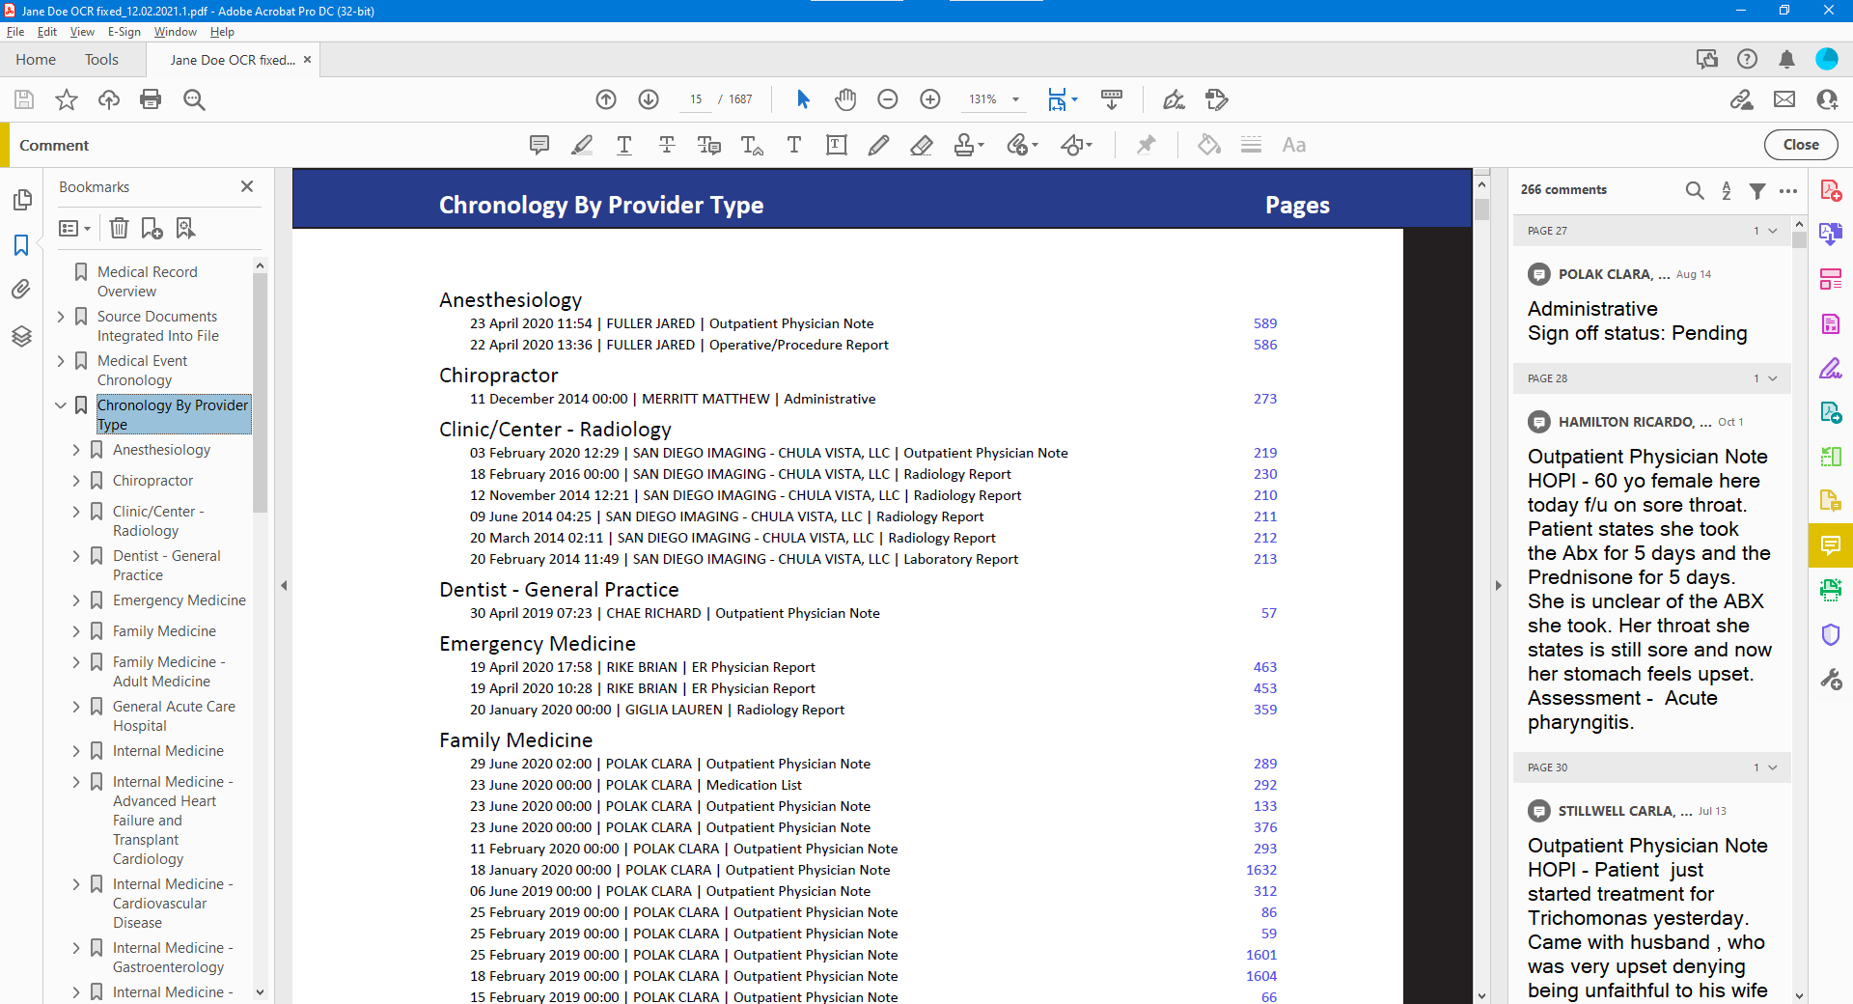This screenshot has width=1853, height=1004.
Task: Select the hand pan tool
Action: coord(845,99)
